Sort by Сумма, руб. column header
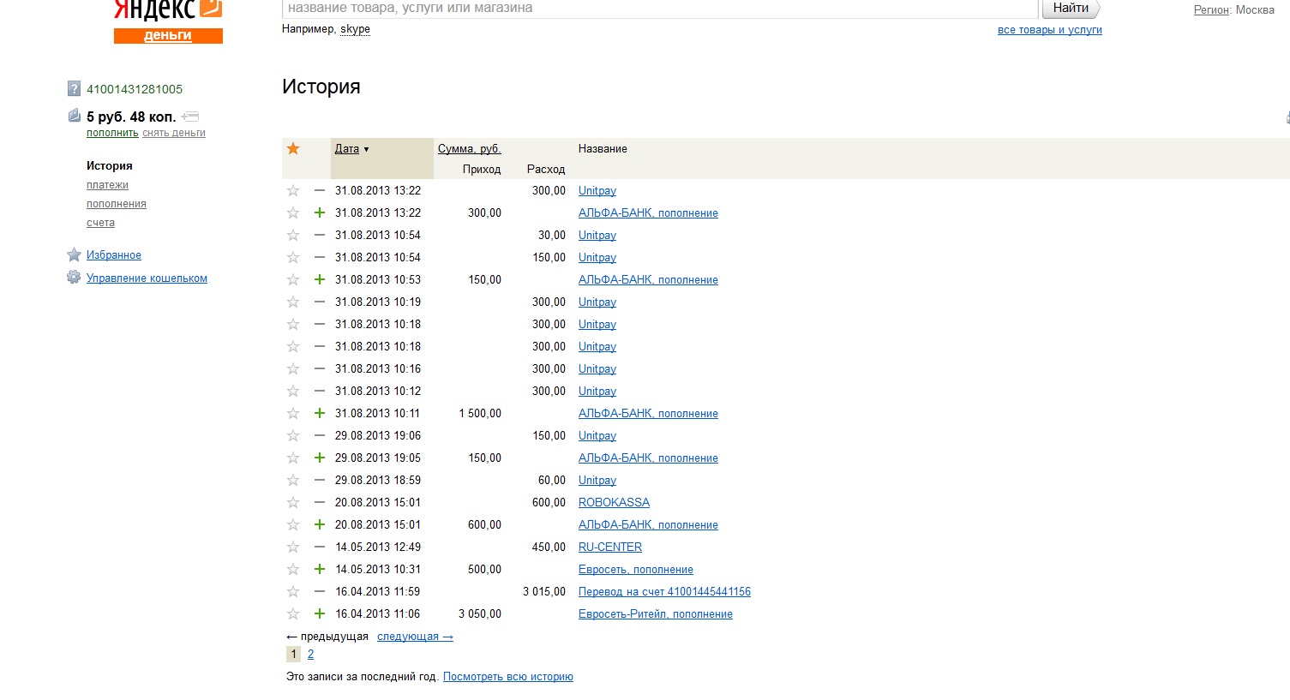 (x=470, y=148)
